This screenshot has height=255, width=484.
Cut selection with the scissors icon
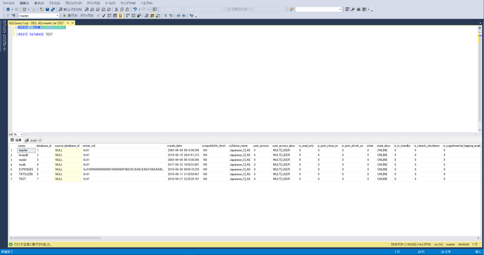pos(116,9)
